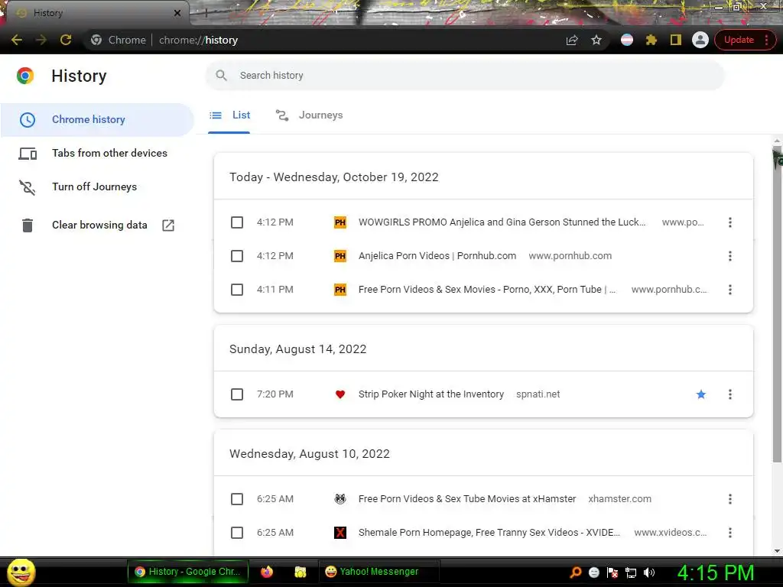
Task: Click the 4:15 PM taskbar clock
Action: (716, 572)
